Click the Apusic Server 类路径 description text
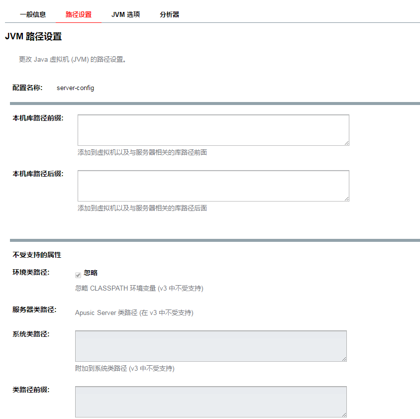The width and height of the screenshot is (420, 419). 134,313
